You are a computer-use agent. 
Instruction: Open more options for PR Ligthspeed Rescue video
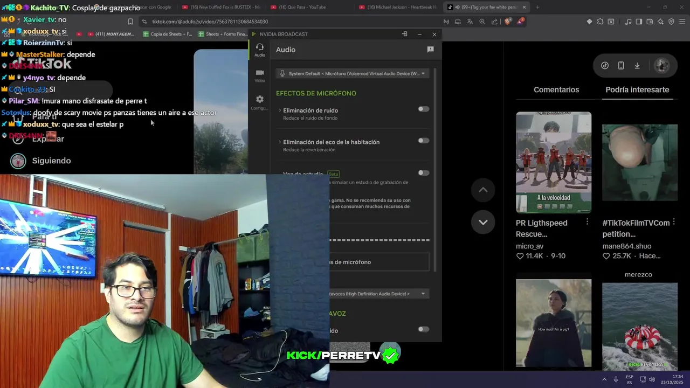tap(587, 222)
